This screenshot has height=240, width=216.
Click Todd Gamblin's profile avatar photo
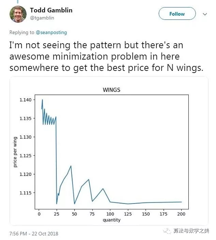(18, 14)
